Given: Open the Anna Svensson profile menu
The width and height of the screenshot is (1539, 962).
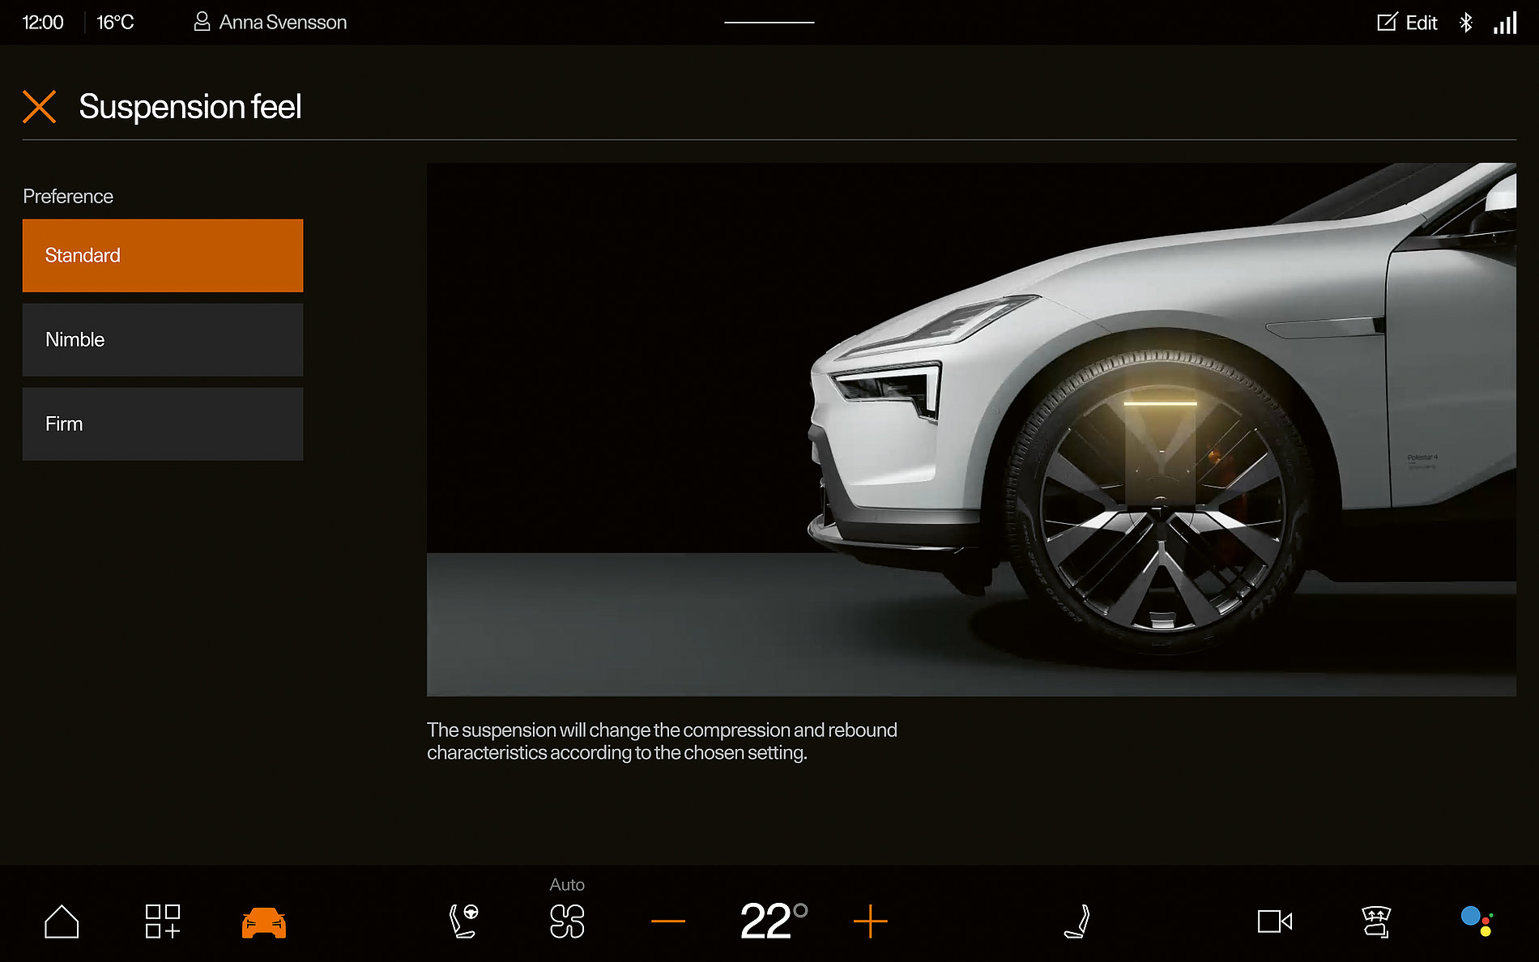Looking at the screenshot, I should click(x=271, y=22).
